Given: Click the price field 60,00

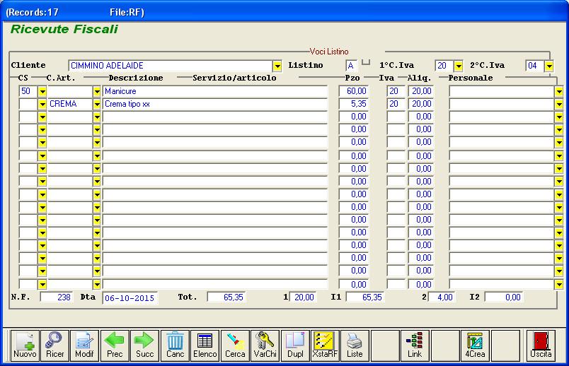Looking at the screenshot, I should tap(354, 91).
